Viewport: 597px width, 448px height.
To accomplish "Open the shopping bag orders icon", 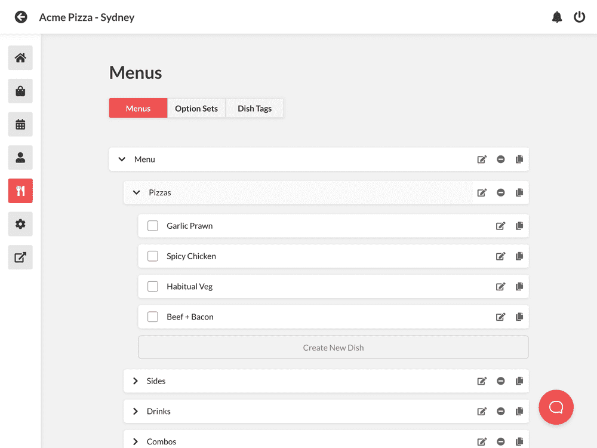I will tap(20, 91).
